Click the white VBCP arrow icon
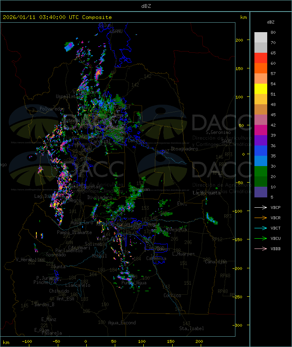 pyautogui.click(x=261, y=207)
